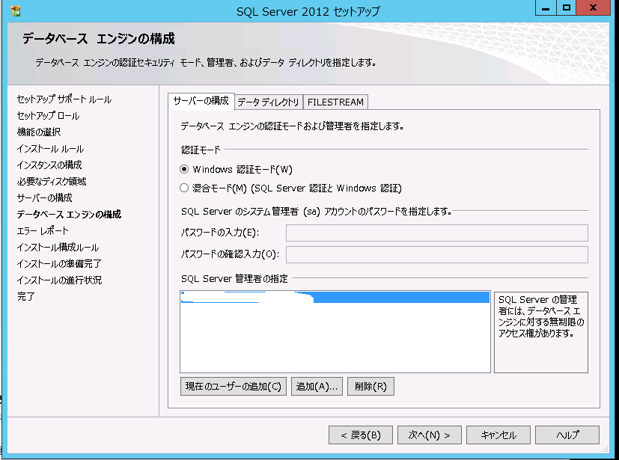
Task: Click エラー レポート step in sidebar
Action: pyautogui.click(x=43, y=231)
